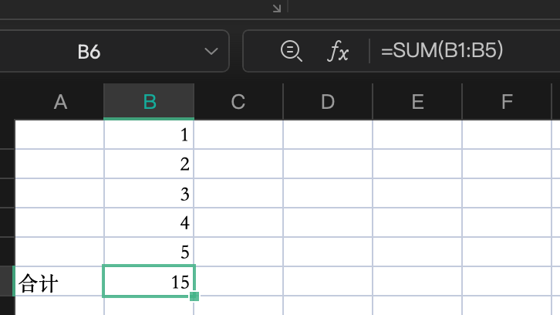Select the 合计 label cell
This screenshot has height=315, width=560.
[x=59, y=282]
